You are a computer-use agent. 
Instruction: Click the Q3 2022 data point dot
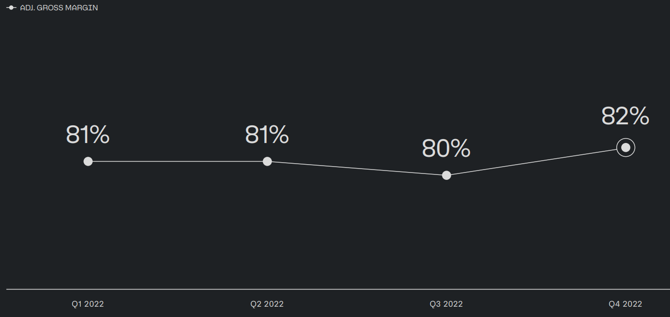click(446, 175)
